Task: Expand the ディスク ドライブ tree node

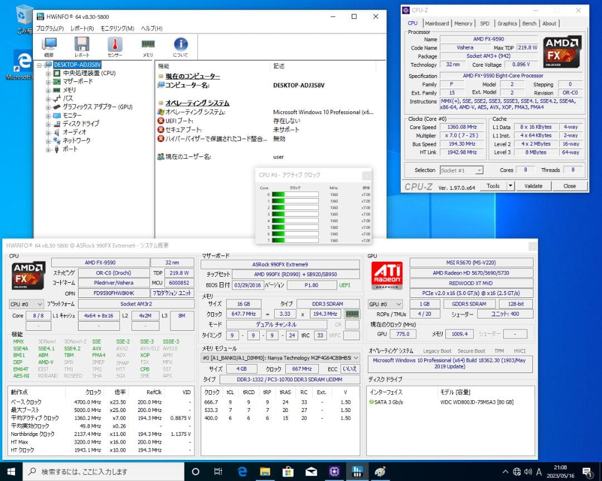Action: point(48,124)
